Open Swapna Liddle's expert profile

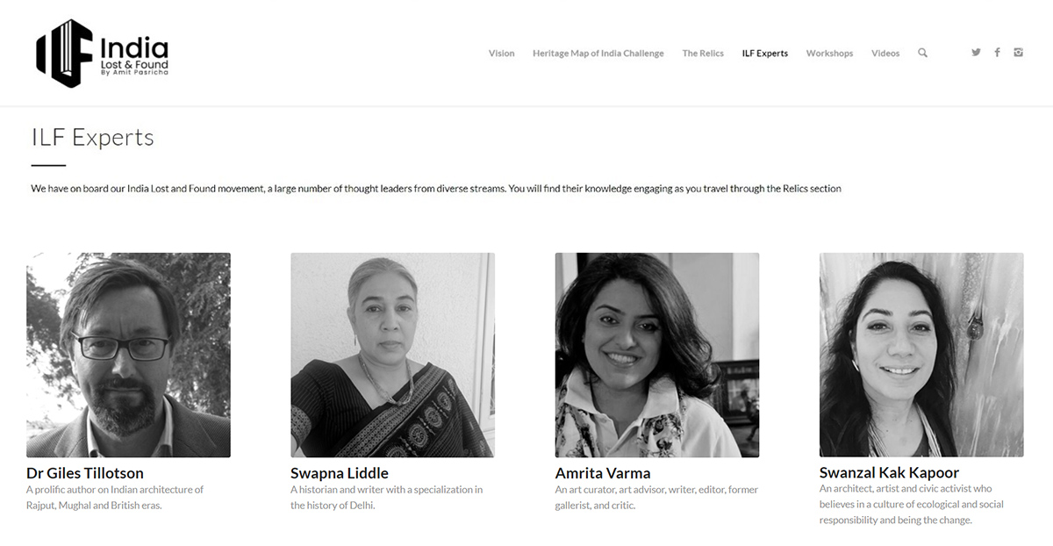point(340,472)
